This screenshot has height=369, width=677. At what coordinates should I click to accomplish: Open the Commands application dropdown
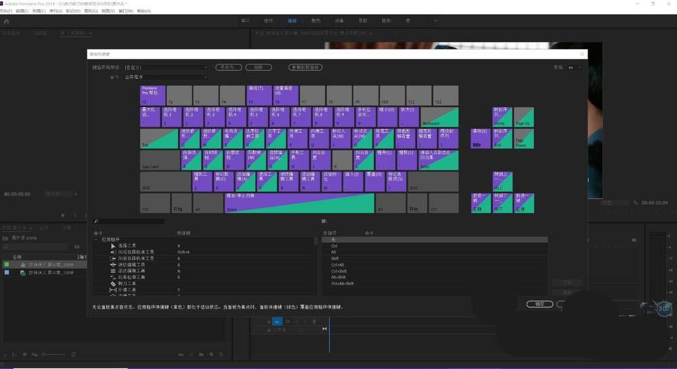pos(167,77)
